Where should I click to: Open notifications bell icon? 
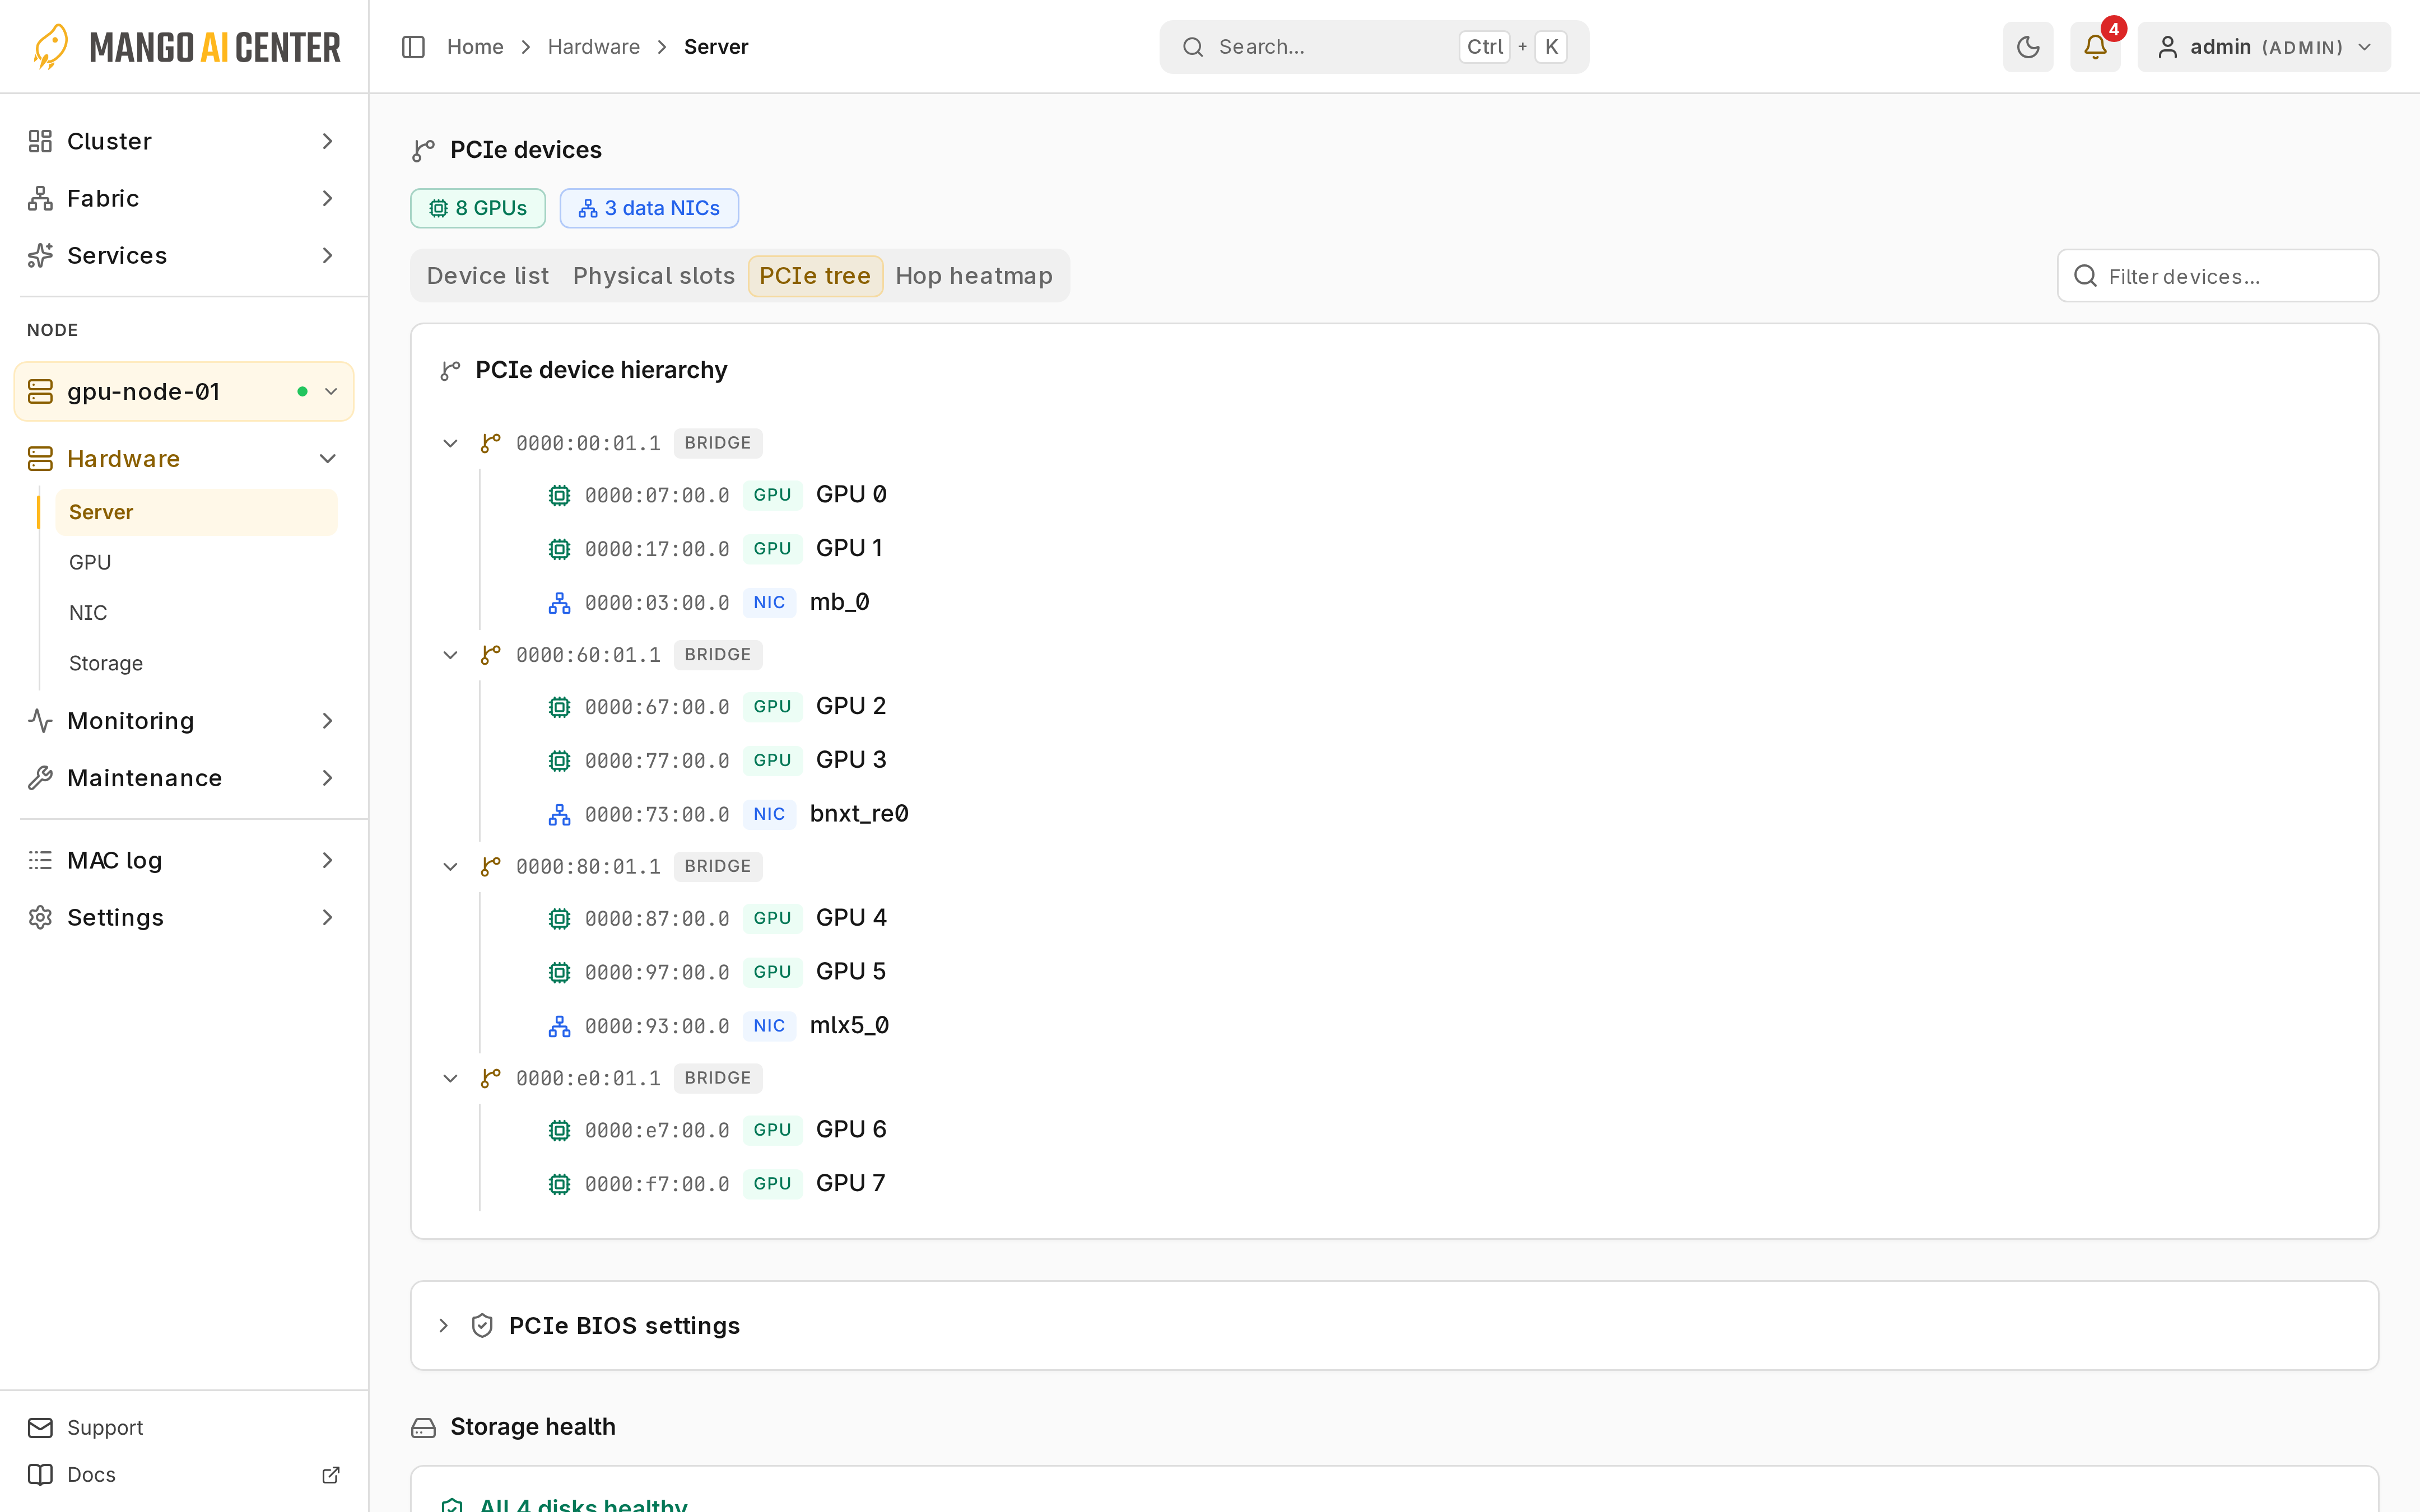click(x=2094, y=47)
